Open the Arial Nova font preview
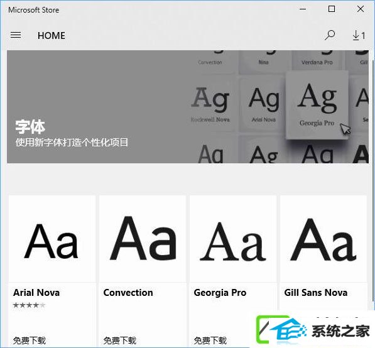This screenshot has width=375, height=348. pyautogui.click(x=52, y=239)
